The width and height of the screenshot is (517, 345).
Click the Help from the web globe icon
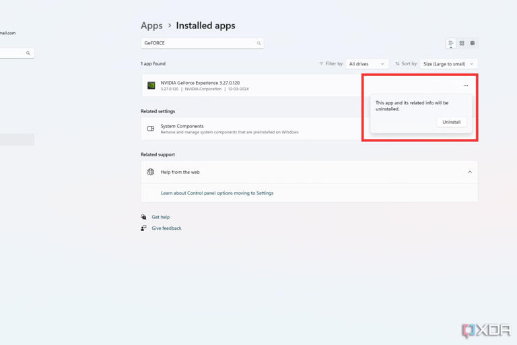tap(151, 172)
